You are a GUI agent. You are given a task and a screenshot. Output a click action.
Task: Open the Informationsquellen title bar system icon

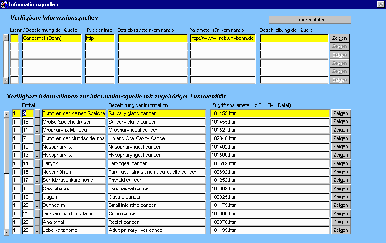[x=4, y=4]
